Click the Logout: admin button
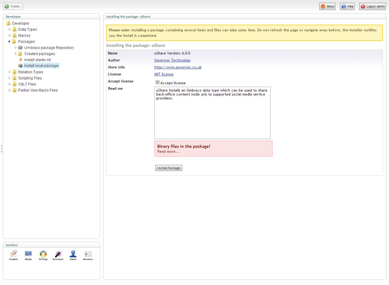This screenshot has height=285, width=389. [373, 6]
